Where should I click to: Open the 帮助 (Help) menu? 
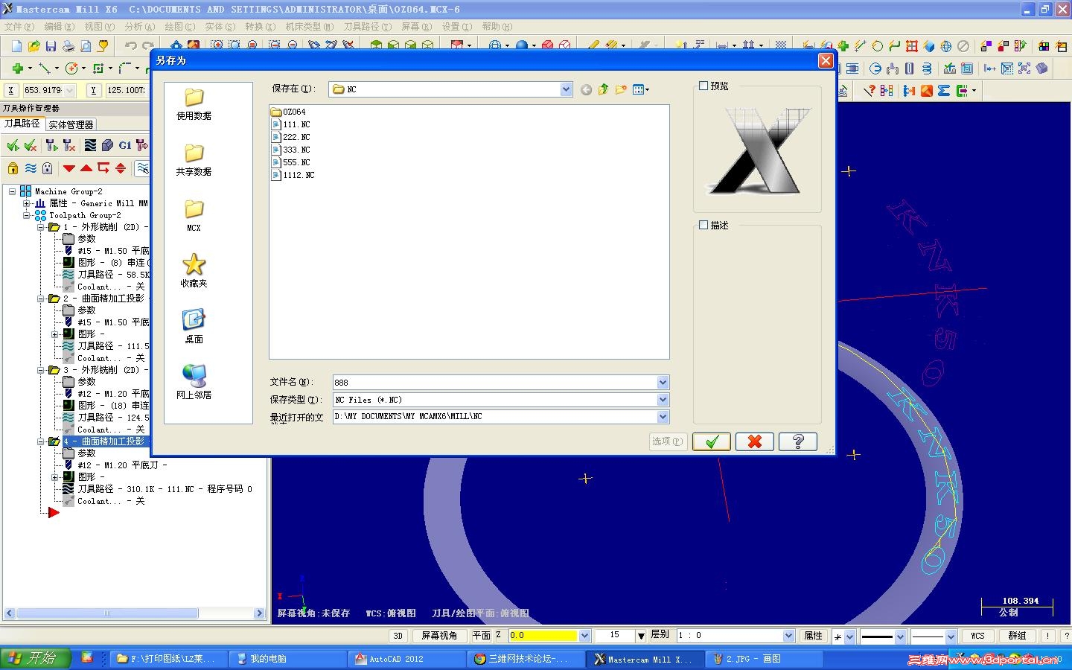tap(497, 26)
